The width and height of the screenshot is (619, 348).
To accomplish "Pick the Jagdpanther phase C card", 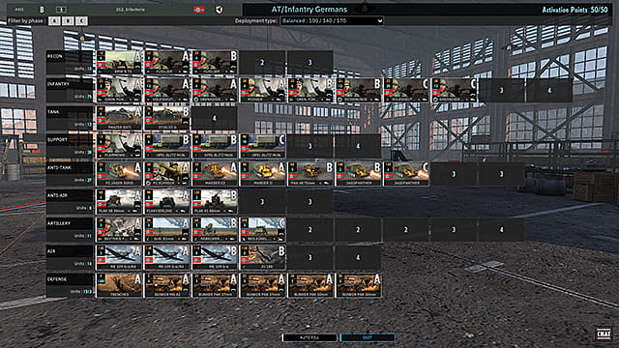I will click(406, 174).
